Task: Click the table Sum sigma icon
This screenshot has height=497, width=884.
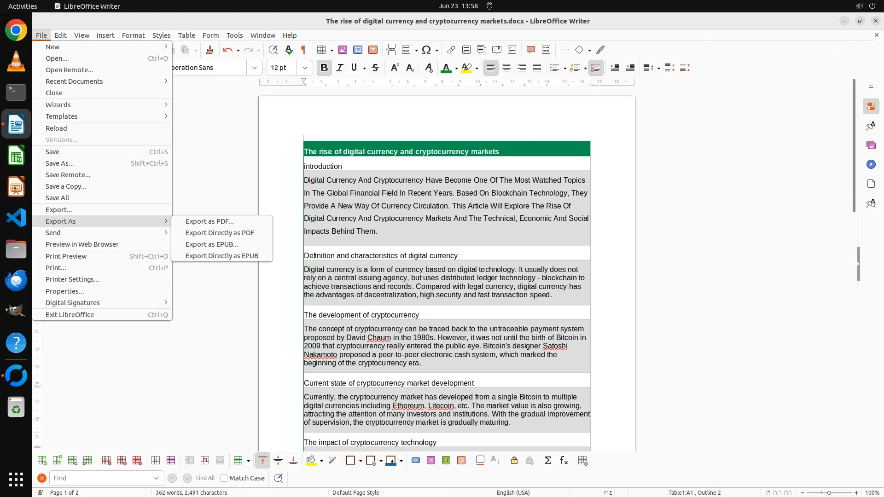Action: coord(548,461)
